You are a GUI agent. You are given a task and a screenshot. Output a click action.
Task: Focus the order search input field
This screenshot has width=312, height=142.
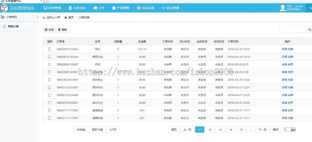293,30
